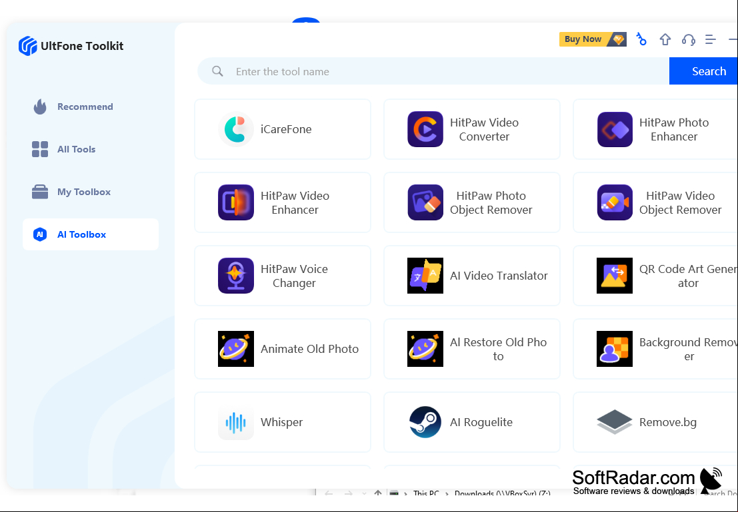Open the iCareFone tool icon
Screen dimensions: 738x512
236,129
